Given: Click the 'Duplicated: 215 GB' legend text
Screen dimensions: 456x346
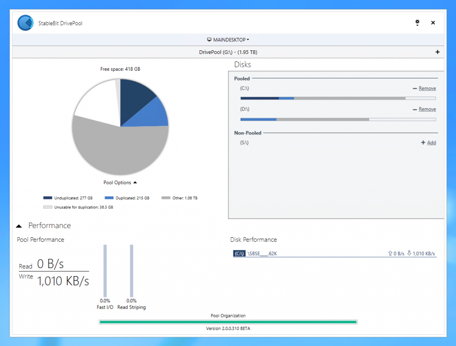Looking at the screenshot, I should 132,198.
